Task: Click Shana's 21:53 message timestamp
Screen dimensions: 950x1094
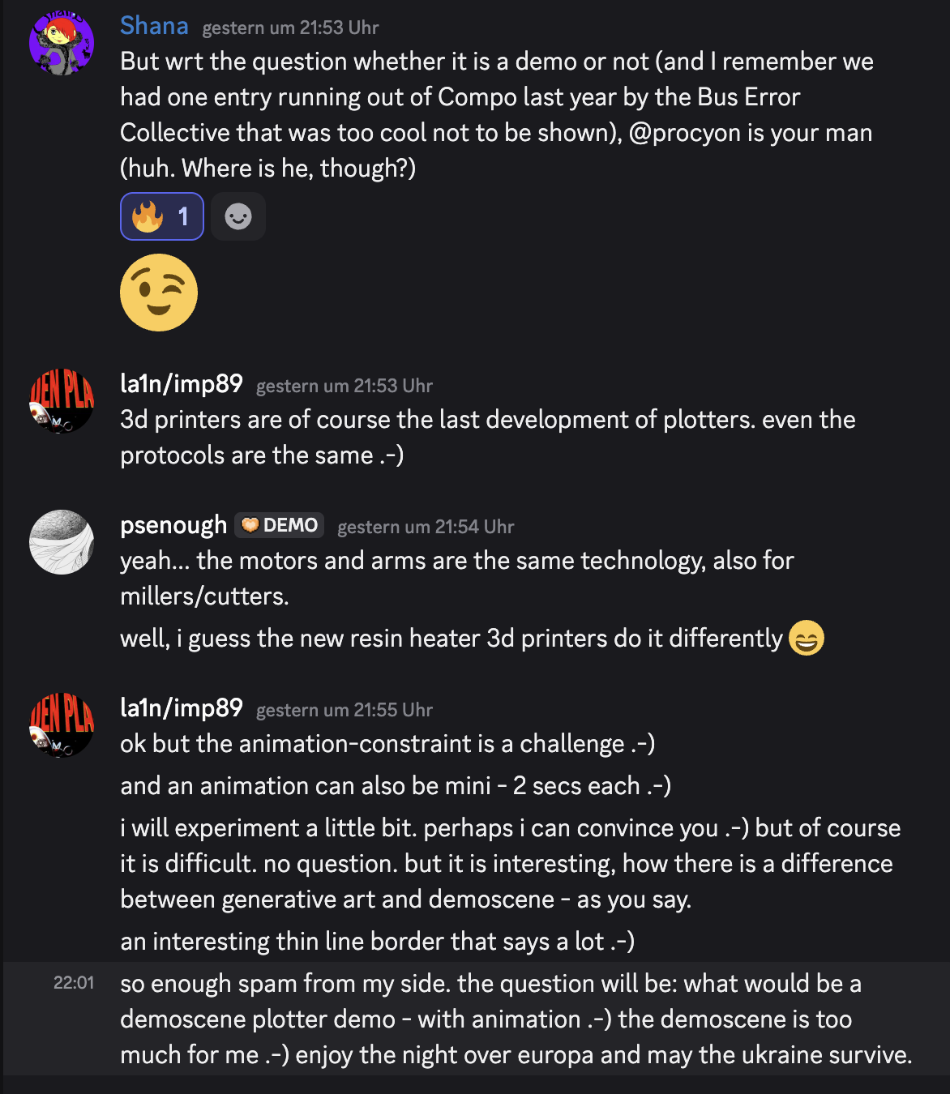Action: [x=290, y=28]
